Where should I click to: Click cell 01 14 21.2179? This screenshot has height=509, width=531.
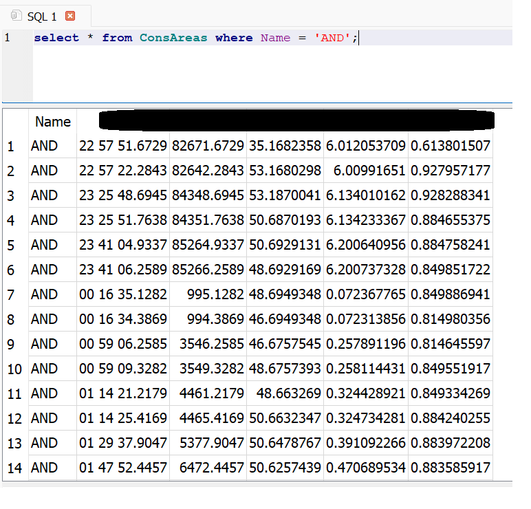click(x=123, y=393)
